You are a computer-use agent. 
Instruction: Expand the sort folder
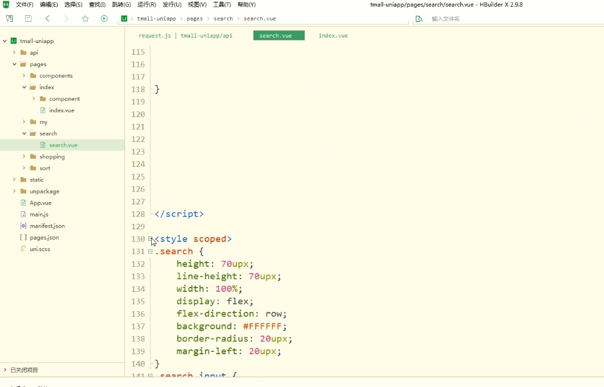[x=24, y=168]
